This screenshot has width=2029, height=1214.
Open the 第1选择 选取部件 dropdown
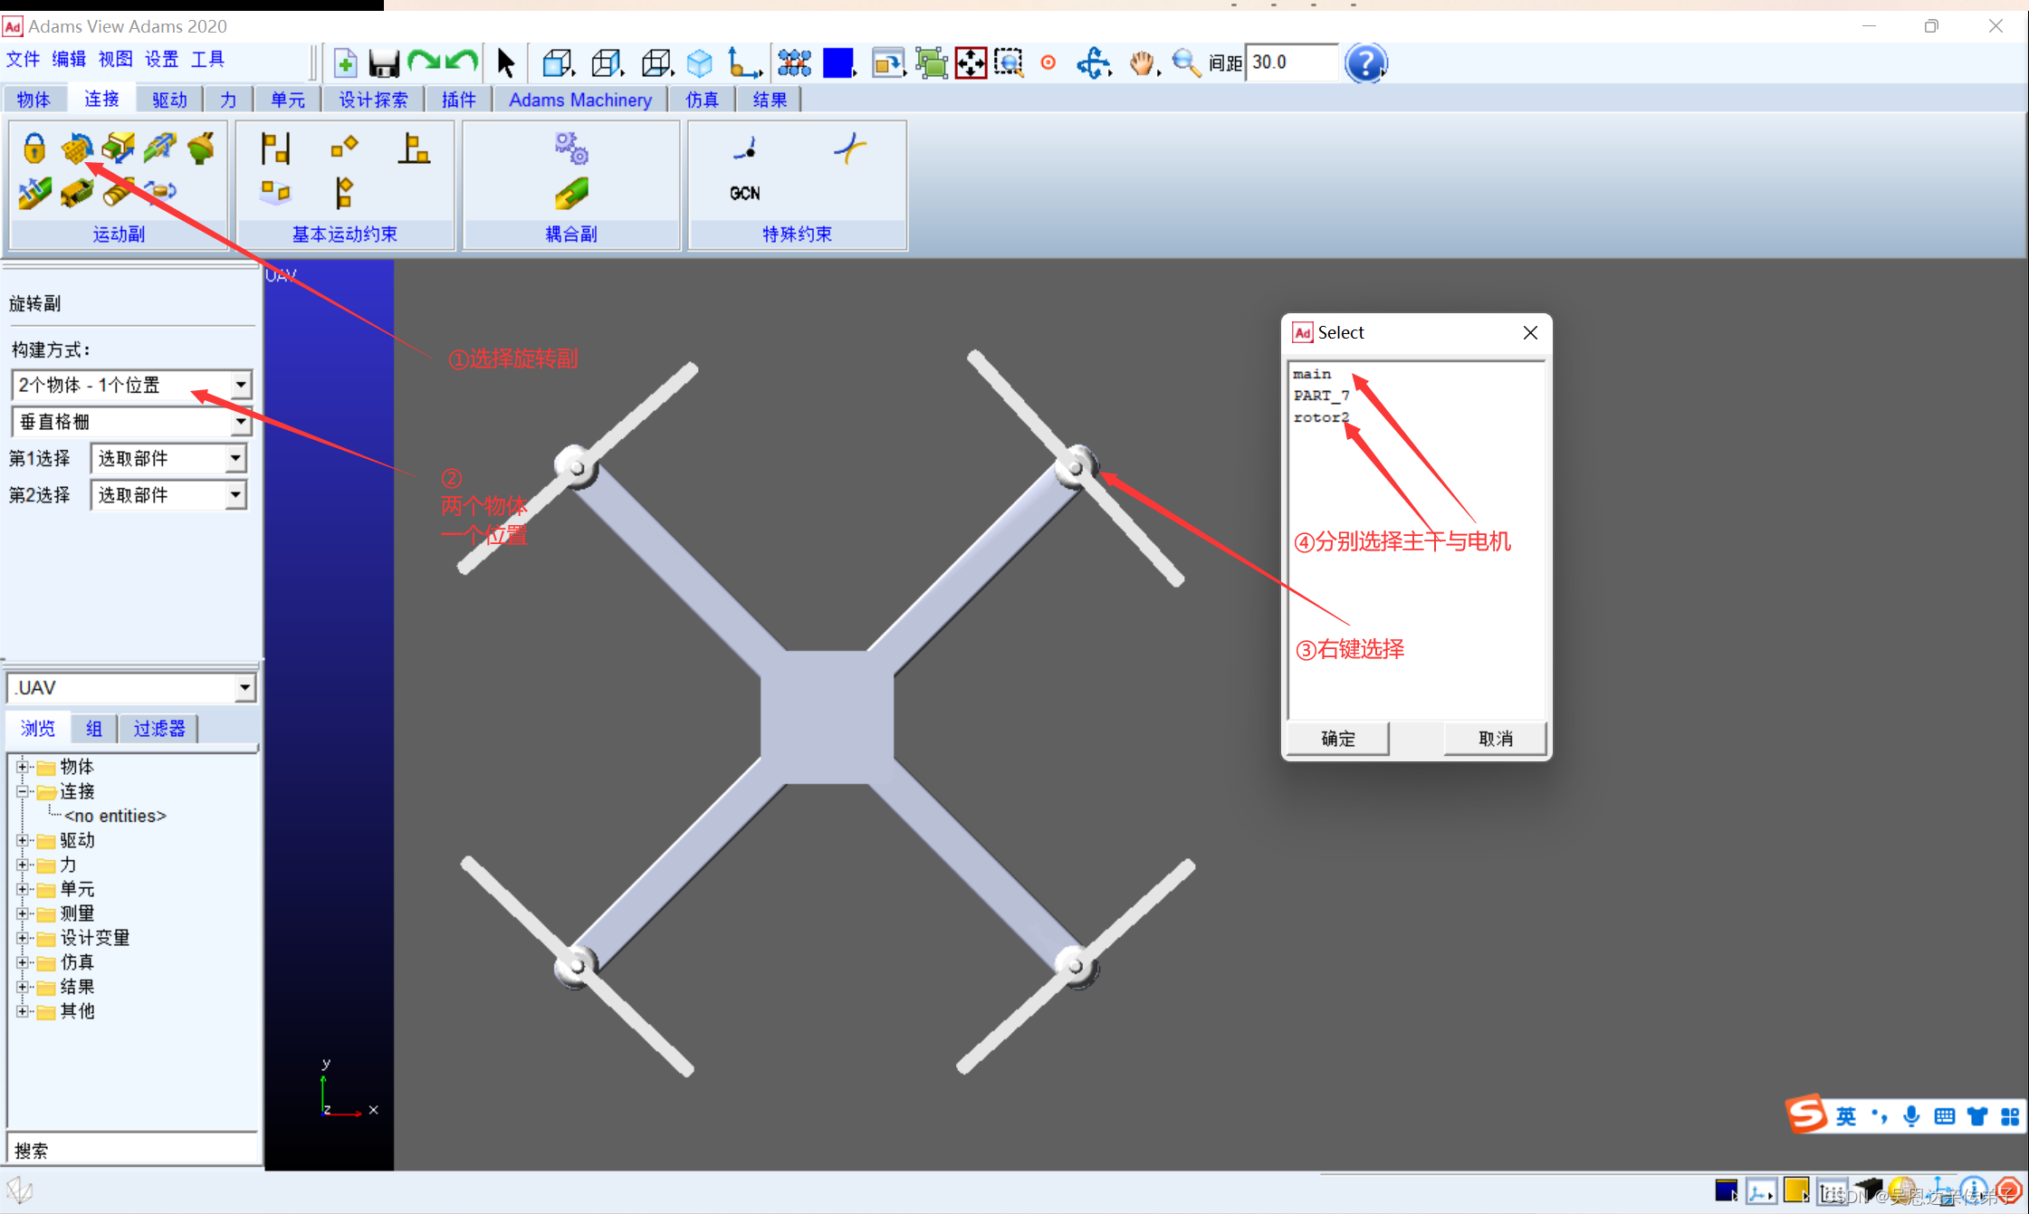[x=235, y=458]
